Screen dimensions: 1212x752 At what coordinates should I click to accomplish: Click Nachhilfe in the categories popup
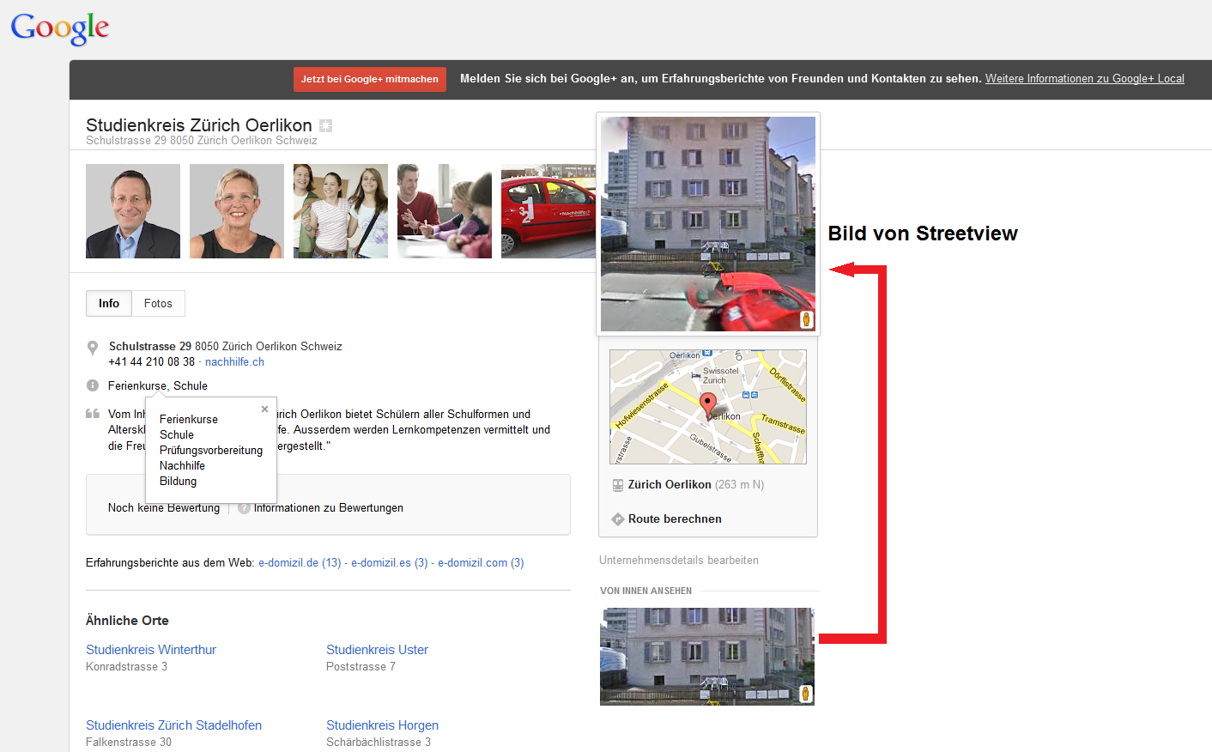coord(182,466)
